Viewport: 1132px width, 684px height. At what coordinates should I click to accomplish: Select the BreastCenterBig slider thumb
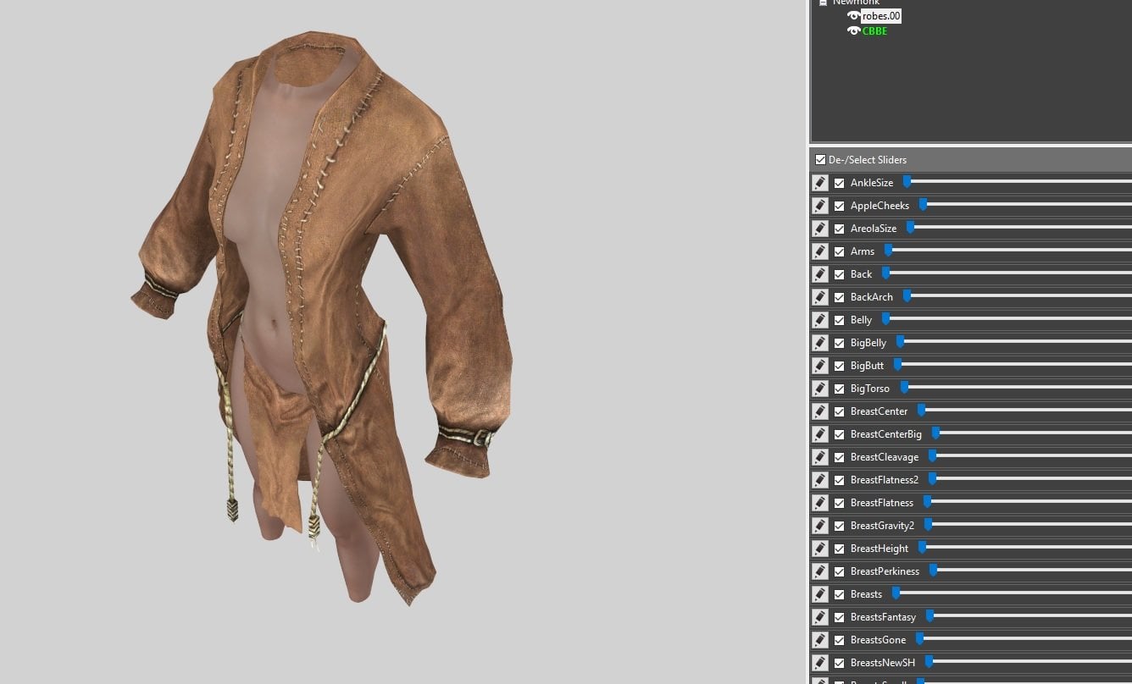click(935, 433)
